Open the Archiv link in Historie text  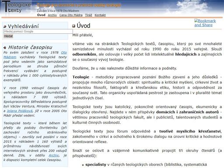click(54, 155)
